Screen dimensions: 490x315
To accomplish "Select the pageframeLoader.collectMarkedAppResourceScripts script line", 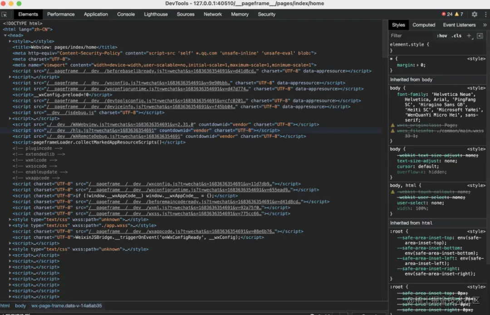I will [x=99, y=142].
